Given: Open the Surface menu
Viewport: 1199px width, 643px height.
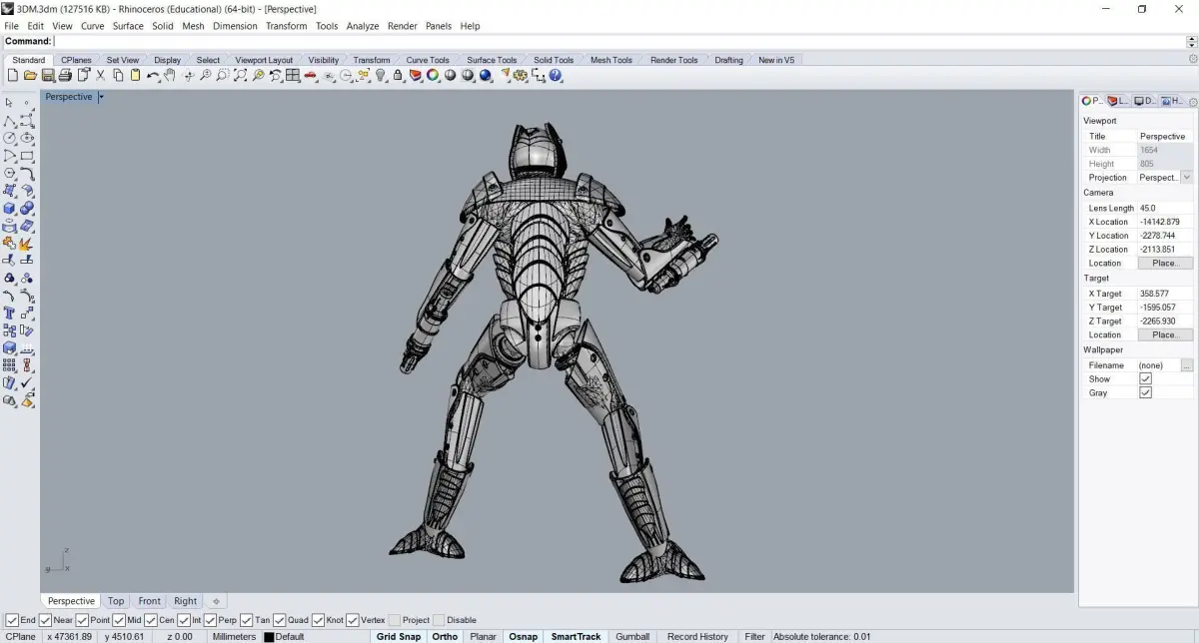Looking at the screenshot, I should pyautogui.click(x=128, y=26).
